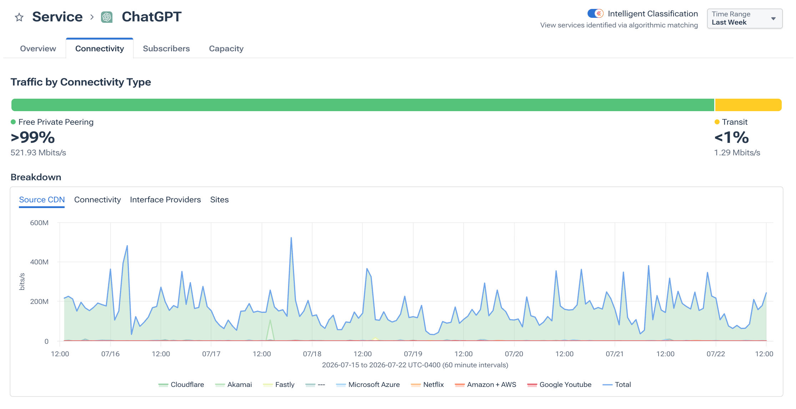Switch to the Overview tab
This screenshot has width=796, height=409.
point(38,48)
